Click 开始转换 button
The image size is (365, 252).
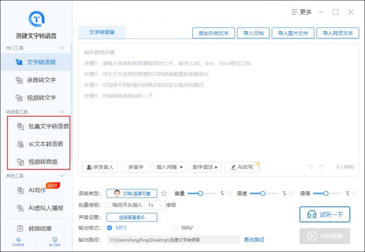tap(325, 236)
